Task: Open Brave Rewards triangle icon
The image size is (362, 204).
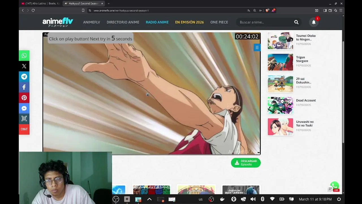Action: coord(273,10)
